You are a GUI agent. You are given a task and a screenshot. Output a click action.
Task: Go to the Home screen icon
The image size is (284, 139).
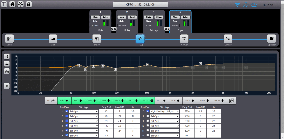point(12,4)
